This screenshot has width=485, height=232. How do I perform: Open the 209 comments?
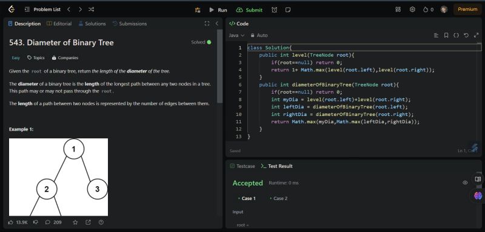coord(53,222)
